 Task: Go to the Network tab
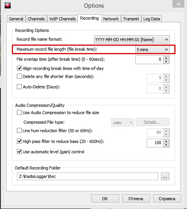[111, 19]
